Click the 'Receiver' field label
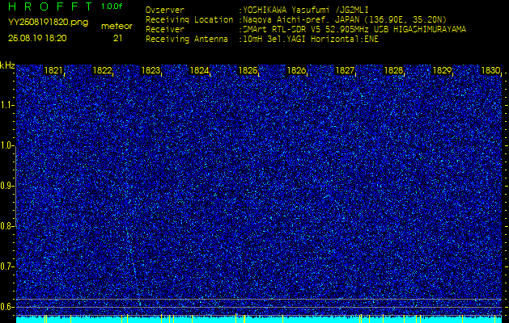The height and width of the screenshot is (323, 509). [x=165, y=30]
